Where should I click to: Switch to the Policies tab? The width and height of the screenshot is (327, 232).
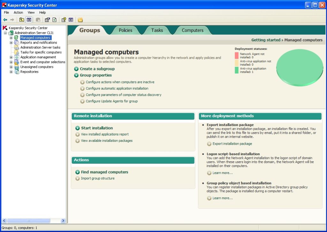point(125,30)
